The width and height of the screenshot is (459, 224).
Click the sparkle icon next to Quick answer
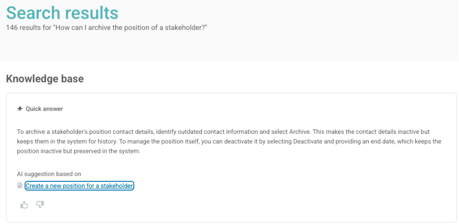point(20,109)
